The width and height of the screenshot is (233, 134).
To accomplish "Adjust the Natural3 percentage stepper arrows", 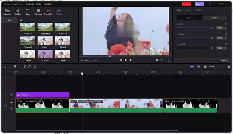I will (x=225, y=38).
